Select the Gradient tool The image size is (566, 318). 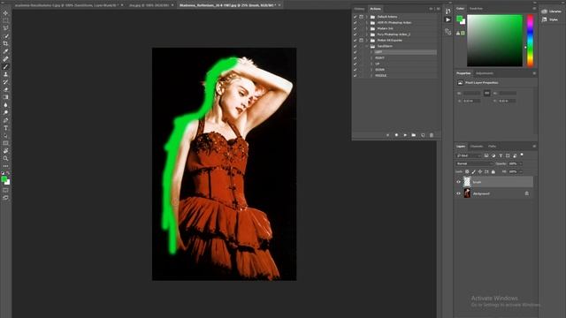[5, 97]
